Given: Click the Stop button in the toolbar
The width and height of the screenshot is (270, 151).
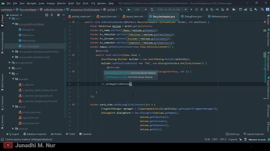Looking at the screenshot, I should (x=227, y=10).
